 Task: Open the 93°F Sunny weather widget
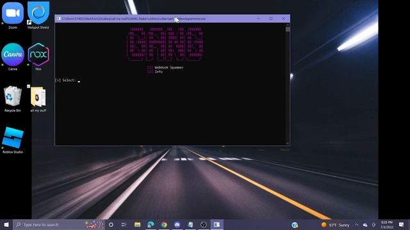(x=335, y=225)
